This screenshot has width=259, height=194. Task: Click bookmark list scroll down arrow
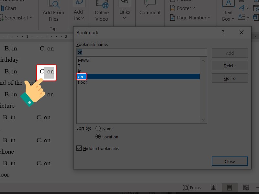tap(203, 120)
